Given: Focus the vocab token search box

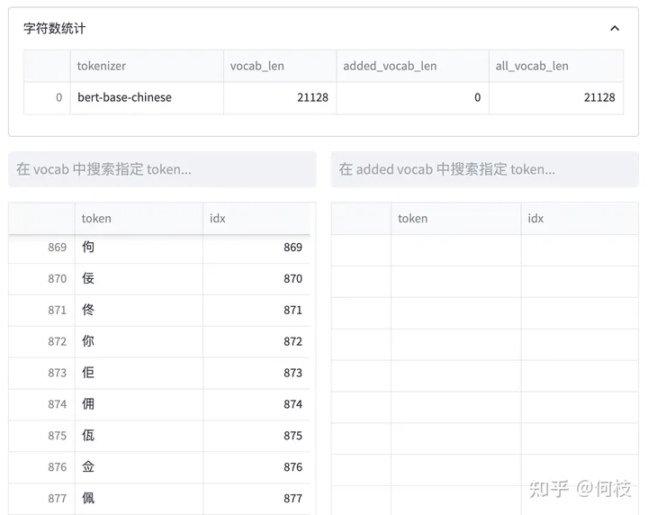Looking at the screenshot, I should click(162, 169).
